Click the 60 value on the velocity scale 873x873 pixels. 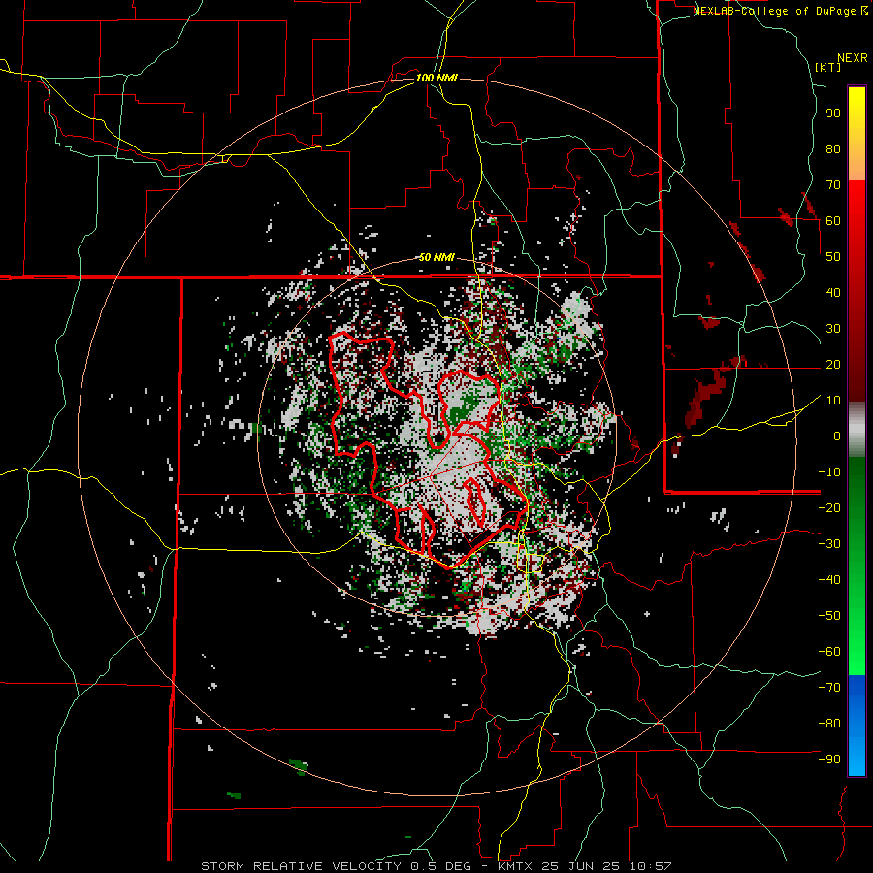click(833, 221)
